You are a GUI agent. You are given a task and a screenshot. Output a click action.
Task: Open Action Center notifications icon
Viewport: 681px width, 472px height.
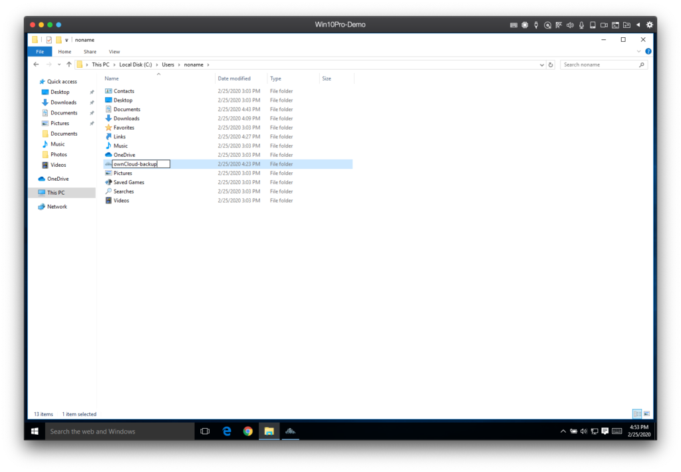coord(605,431)
